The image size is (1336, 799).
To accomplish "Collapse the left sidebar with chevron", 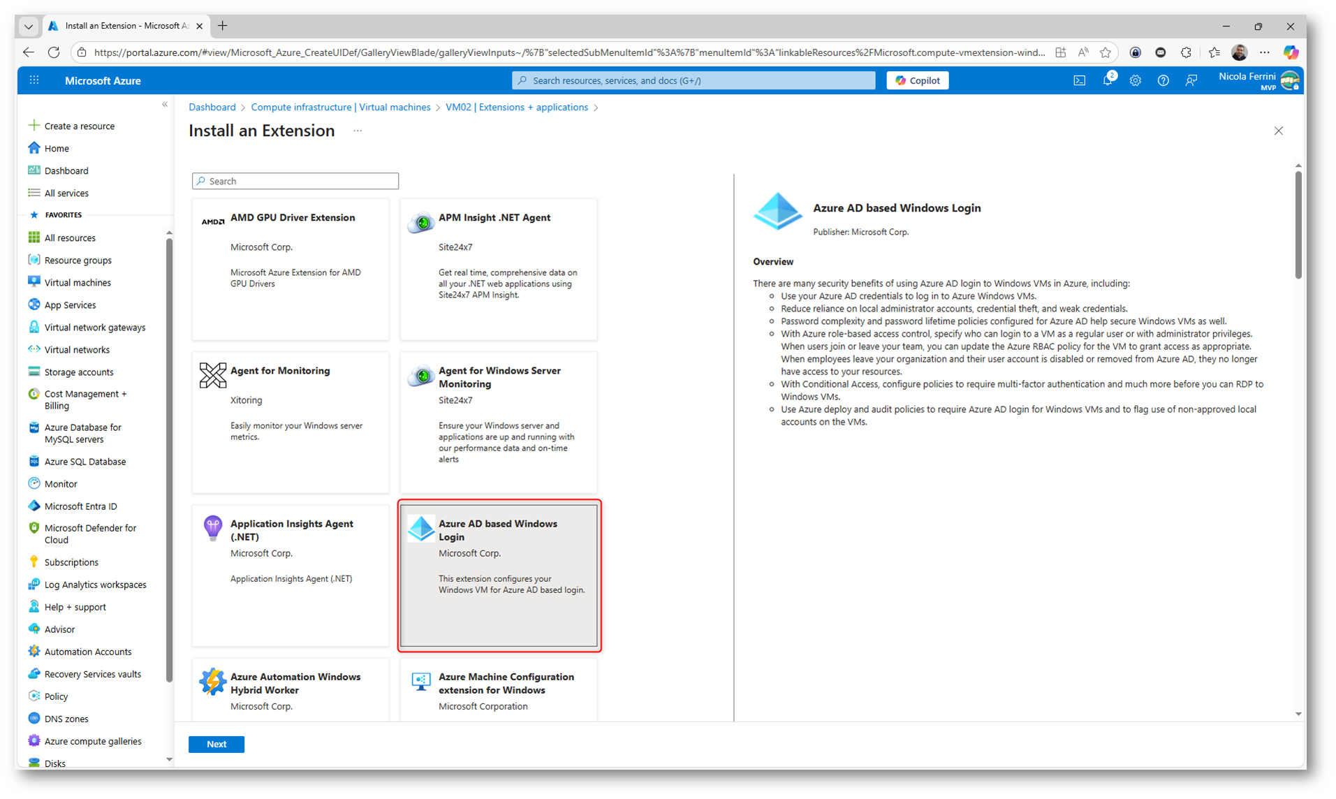I will click(x=165, y=105).
